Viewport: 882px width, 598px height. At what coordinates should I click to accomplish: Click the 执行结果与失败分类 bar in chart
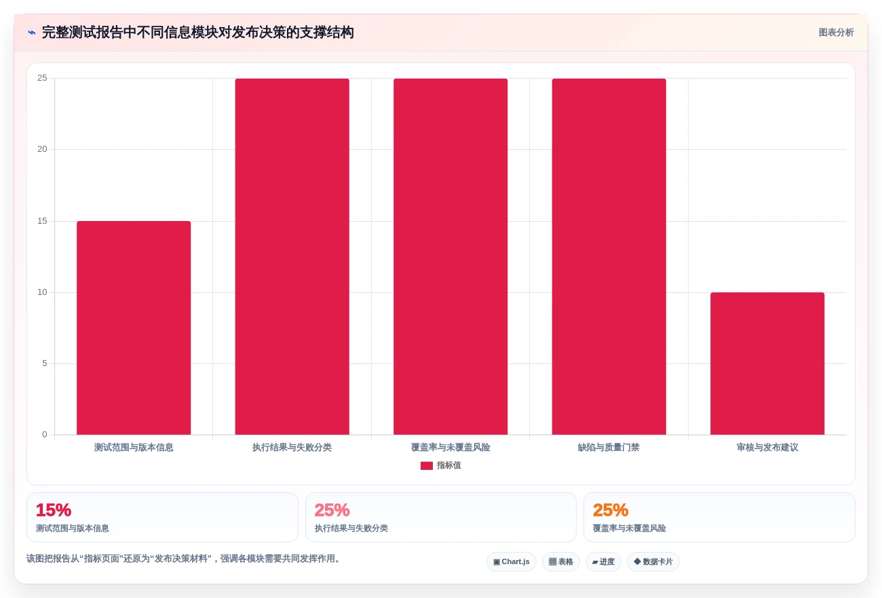(x=292, y=256)
